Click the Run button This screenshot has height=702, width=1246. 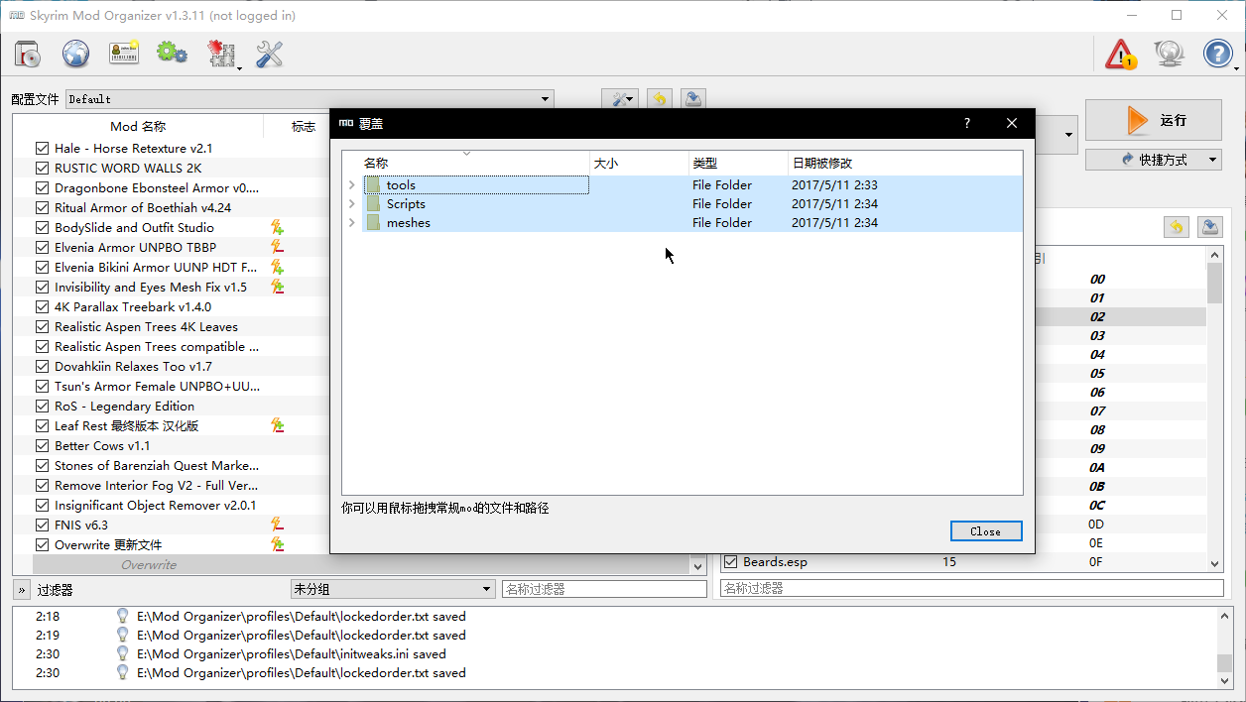[x=1154, y=120]
